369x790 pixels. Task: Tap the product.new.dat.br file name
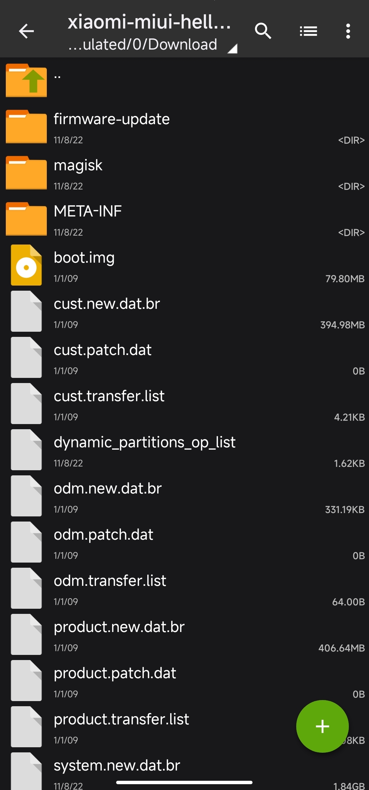click(x=119, y=627)
